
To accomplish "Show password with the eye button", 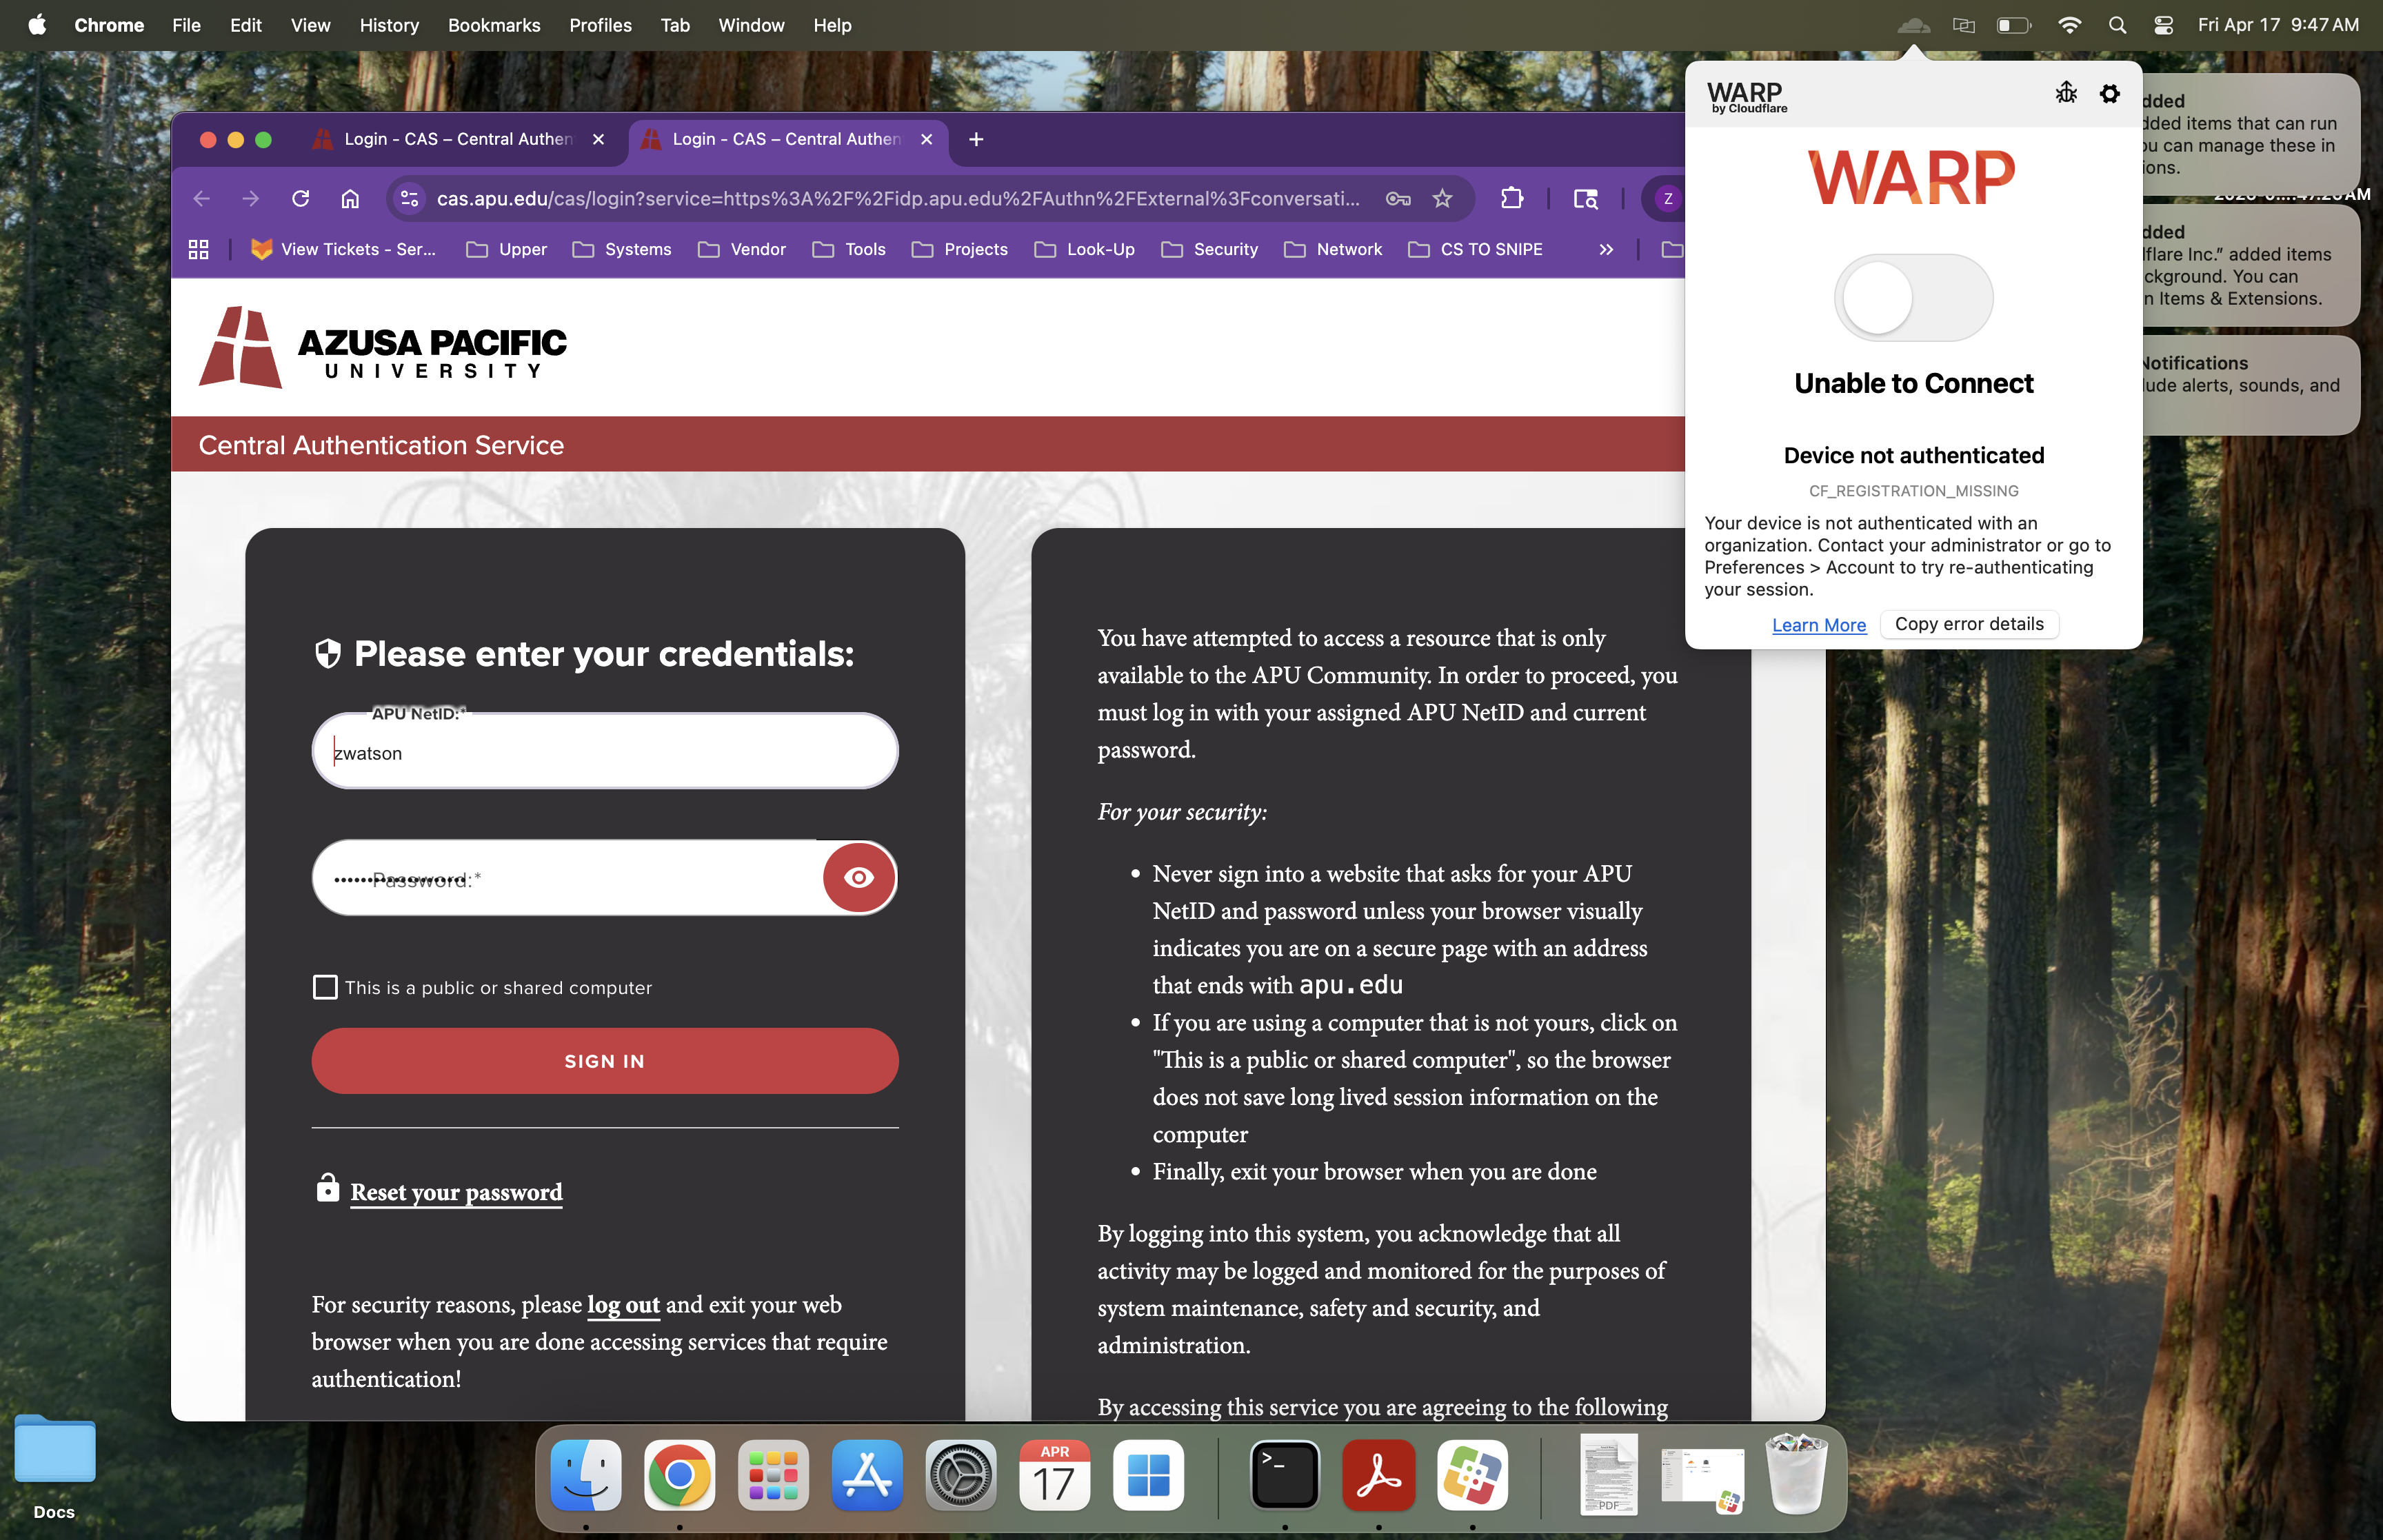I will [x=858, y=877].
